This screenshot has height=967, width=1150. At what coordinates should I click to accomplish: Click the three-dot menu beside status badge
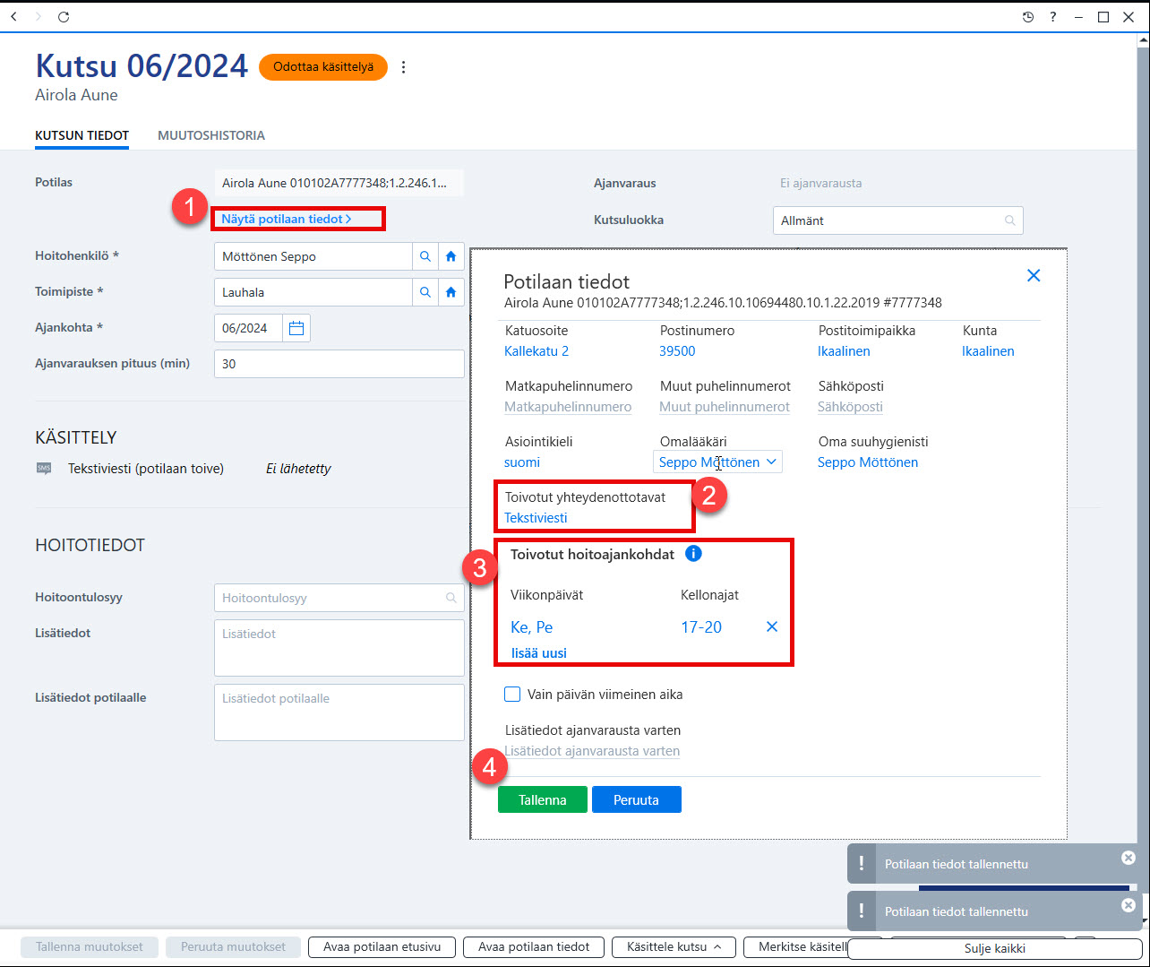[404, 67]
